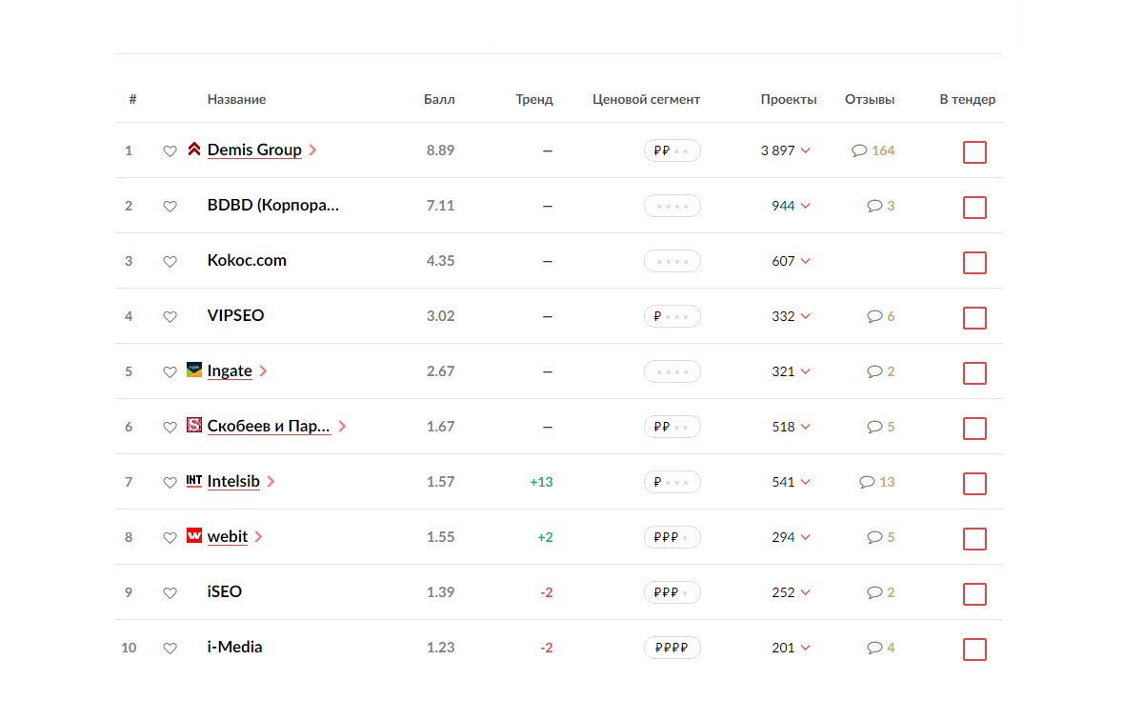Open the Intelsib agency link
The width and height of the screenshot is (1143, 720).
point(233,482)
